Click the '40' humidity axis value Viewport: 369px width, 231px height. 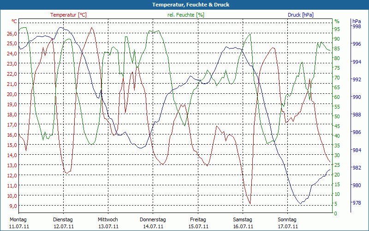[337, 136]
